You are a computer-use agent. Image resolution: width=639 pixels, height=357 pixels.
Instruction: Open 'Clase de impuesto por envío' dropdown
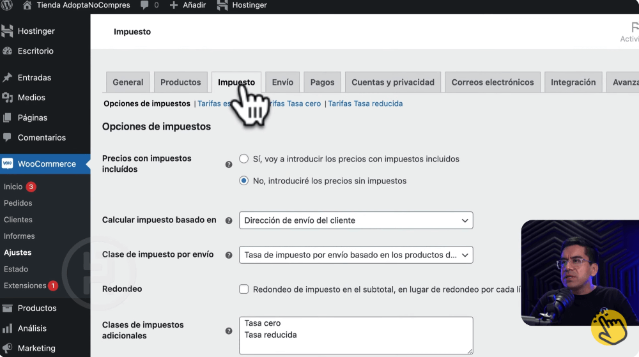[356, 255]
